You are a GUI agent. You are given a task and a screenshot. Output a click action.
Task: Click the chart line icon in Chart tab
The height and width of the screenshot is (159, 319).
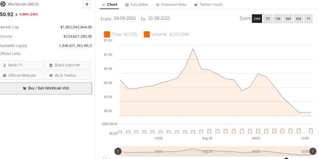tap(104, 5)
